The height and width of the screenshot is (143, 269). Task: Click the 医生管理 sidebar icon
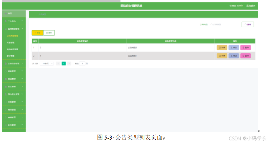click(6, 87)
